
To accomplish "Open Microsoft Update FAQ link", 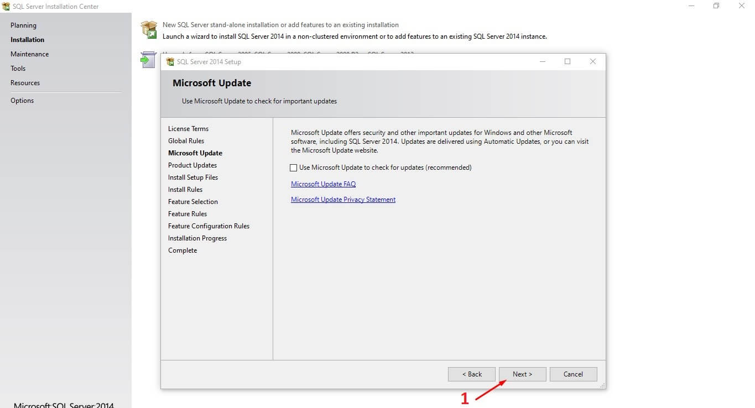I will 323,184.
